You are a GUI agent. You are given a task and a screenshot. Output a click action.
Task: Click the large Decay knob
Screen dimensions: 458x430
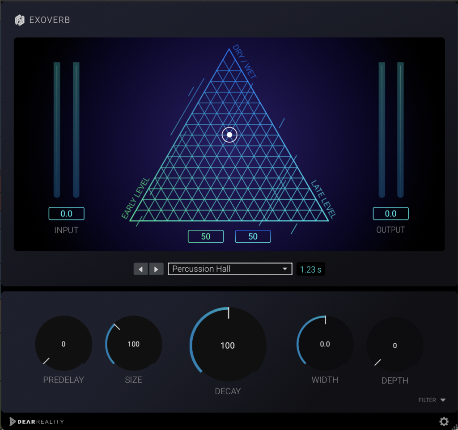(x=228, y=346)
